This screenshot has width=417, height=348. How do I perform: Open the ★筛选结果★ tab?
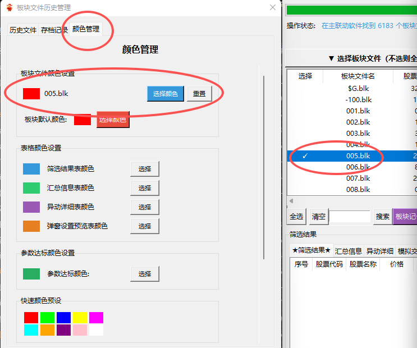click(311, 250)
